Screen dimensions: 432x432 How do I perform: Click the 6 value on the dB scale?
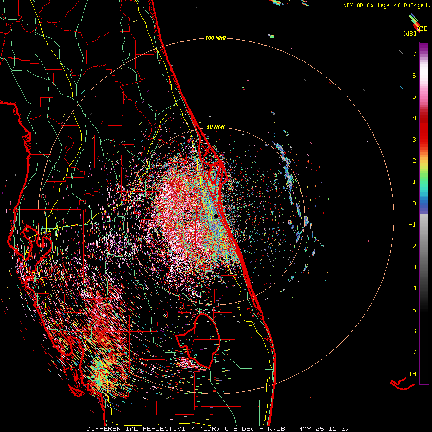coord(414,75)
